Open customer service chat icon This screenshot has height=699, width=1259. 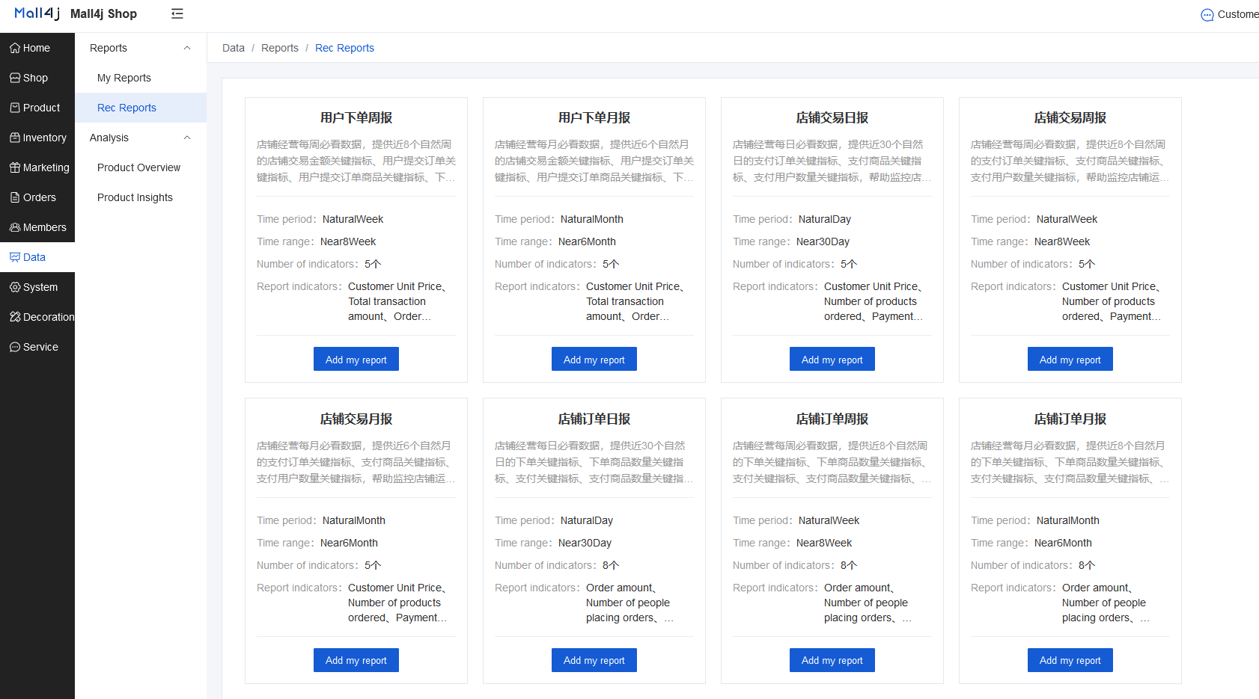coord(1207,15)
